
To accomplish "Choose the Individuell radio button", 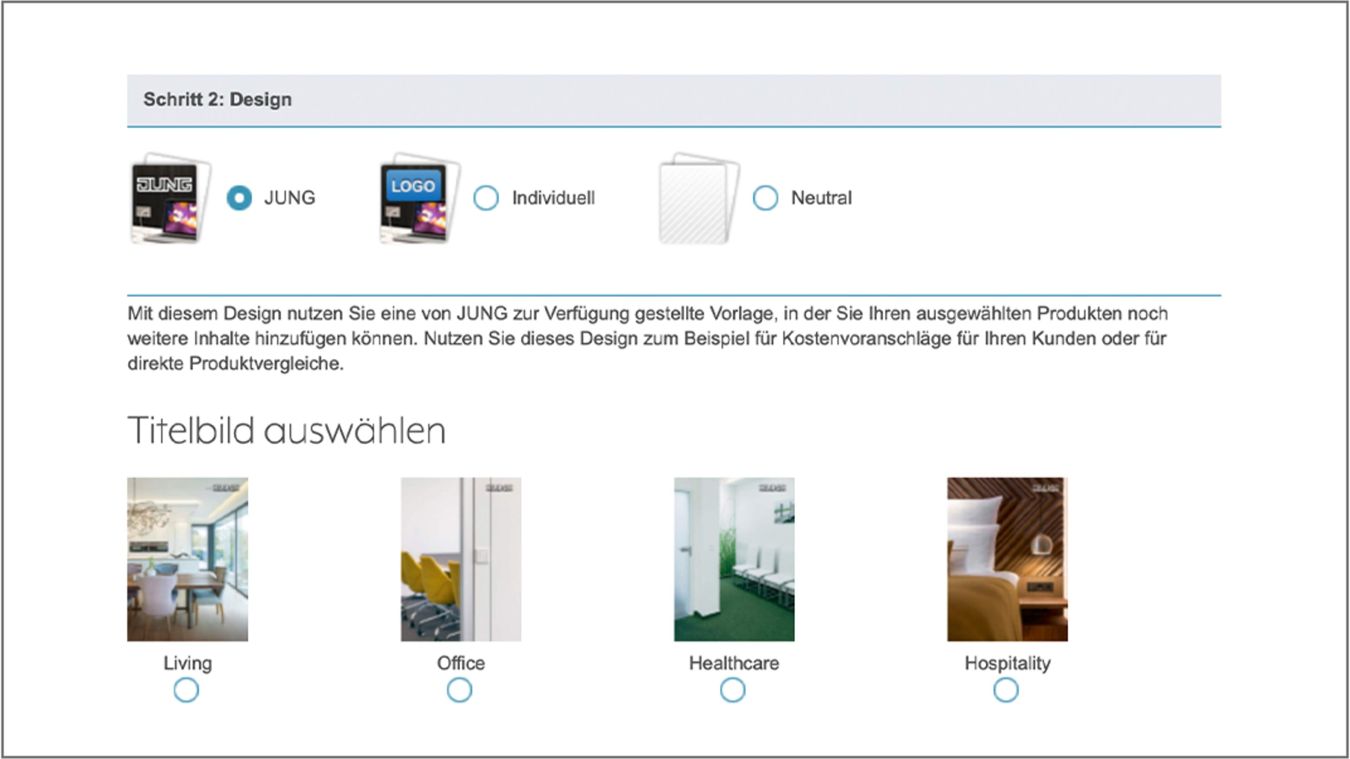I will tap(486, 198).
